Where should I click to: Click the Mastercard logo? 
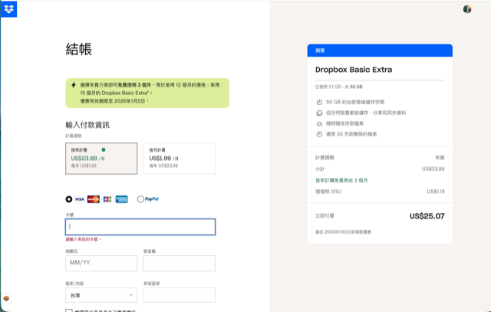click(94, 199)
